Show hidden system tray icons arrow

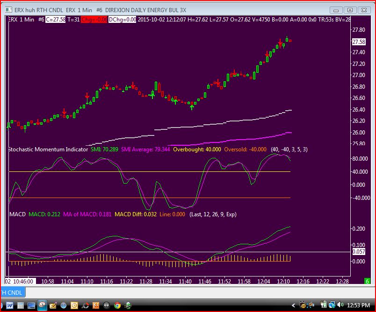point(293,305)
